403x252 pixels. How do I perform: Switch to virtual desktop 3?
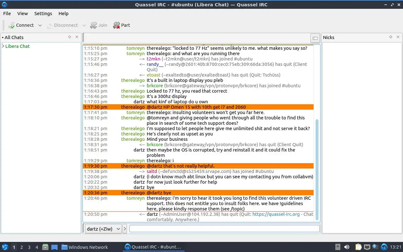[29, 247]
